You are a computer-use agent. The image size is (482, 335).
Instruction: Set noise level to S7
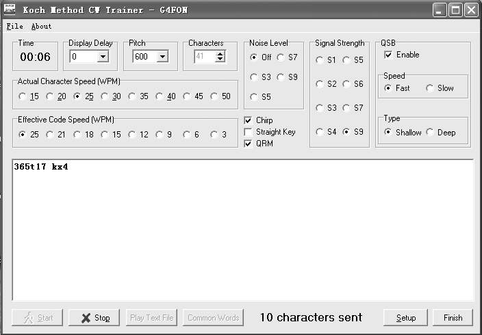pyautogui.click(x=281, y=57)
